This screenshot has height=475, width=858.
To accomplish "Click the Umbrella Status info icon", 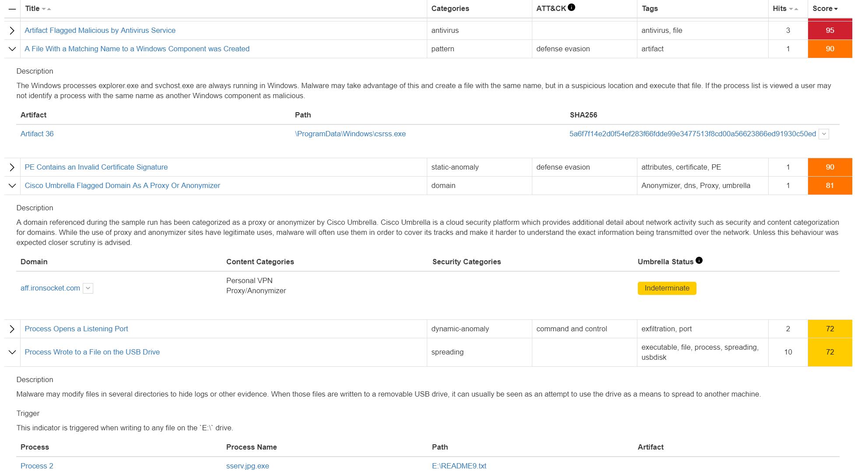I will (x=699, y=260).
